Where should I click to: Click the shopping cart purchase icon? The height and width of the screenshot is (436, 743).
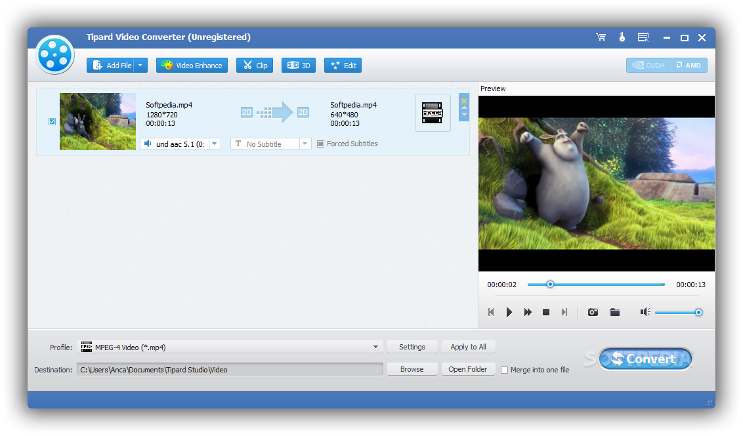tap(601, 37)
